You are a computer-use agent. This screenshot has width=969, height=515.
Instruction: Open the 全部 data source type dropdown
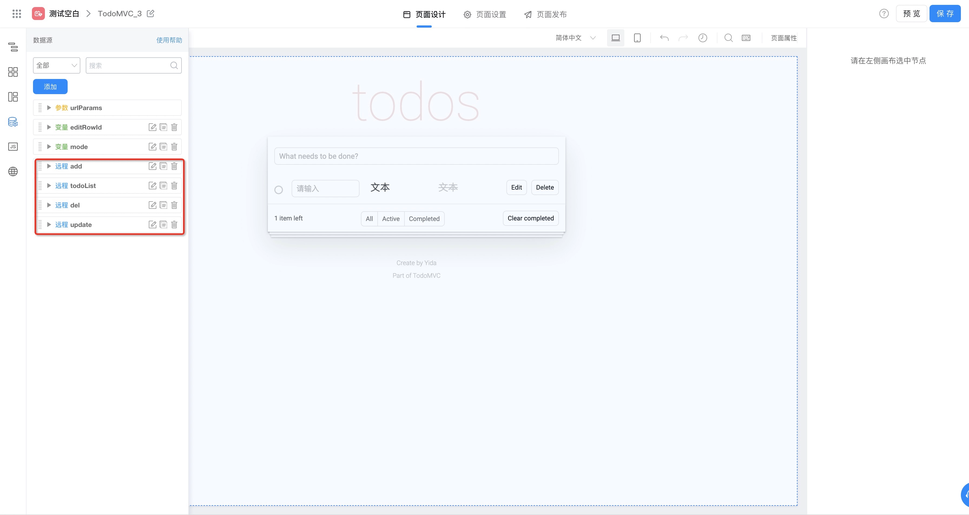[x=57, y=65]
